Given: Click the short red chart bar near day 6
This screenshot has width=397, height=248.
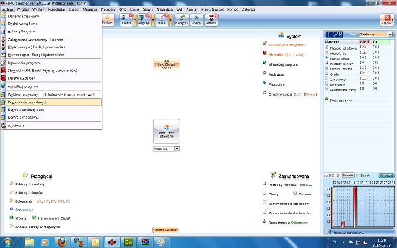Looking at the screenshot, I should (343, 224).
